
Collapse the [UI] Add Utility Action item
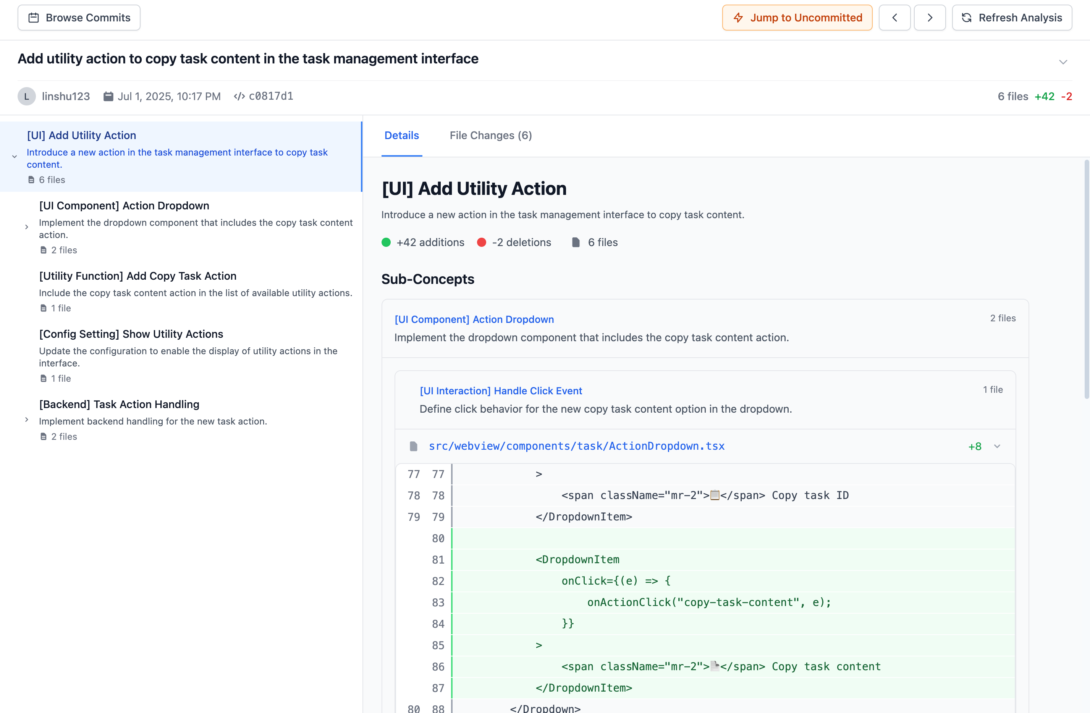[x=15, y=157]
